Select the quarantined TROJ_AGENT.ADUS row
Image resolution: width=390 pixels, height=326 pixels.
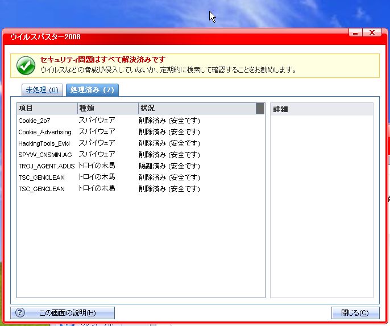(46, 166)
